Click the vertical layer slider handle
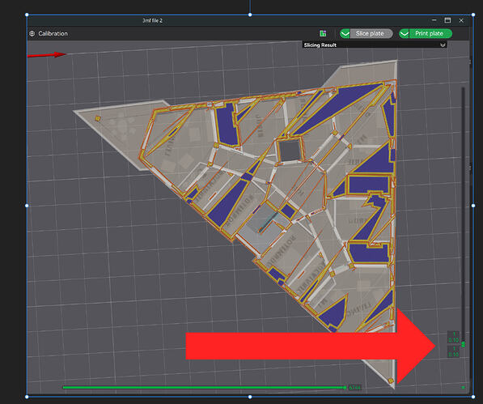 tap(463, 344)
